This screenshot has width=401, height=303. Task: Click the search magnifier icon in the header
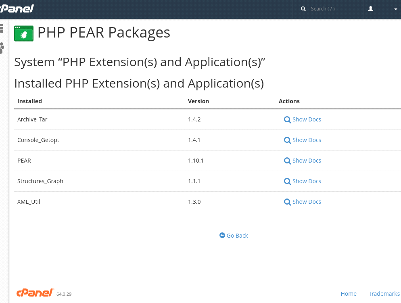tap(303, 9)
